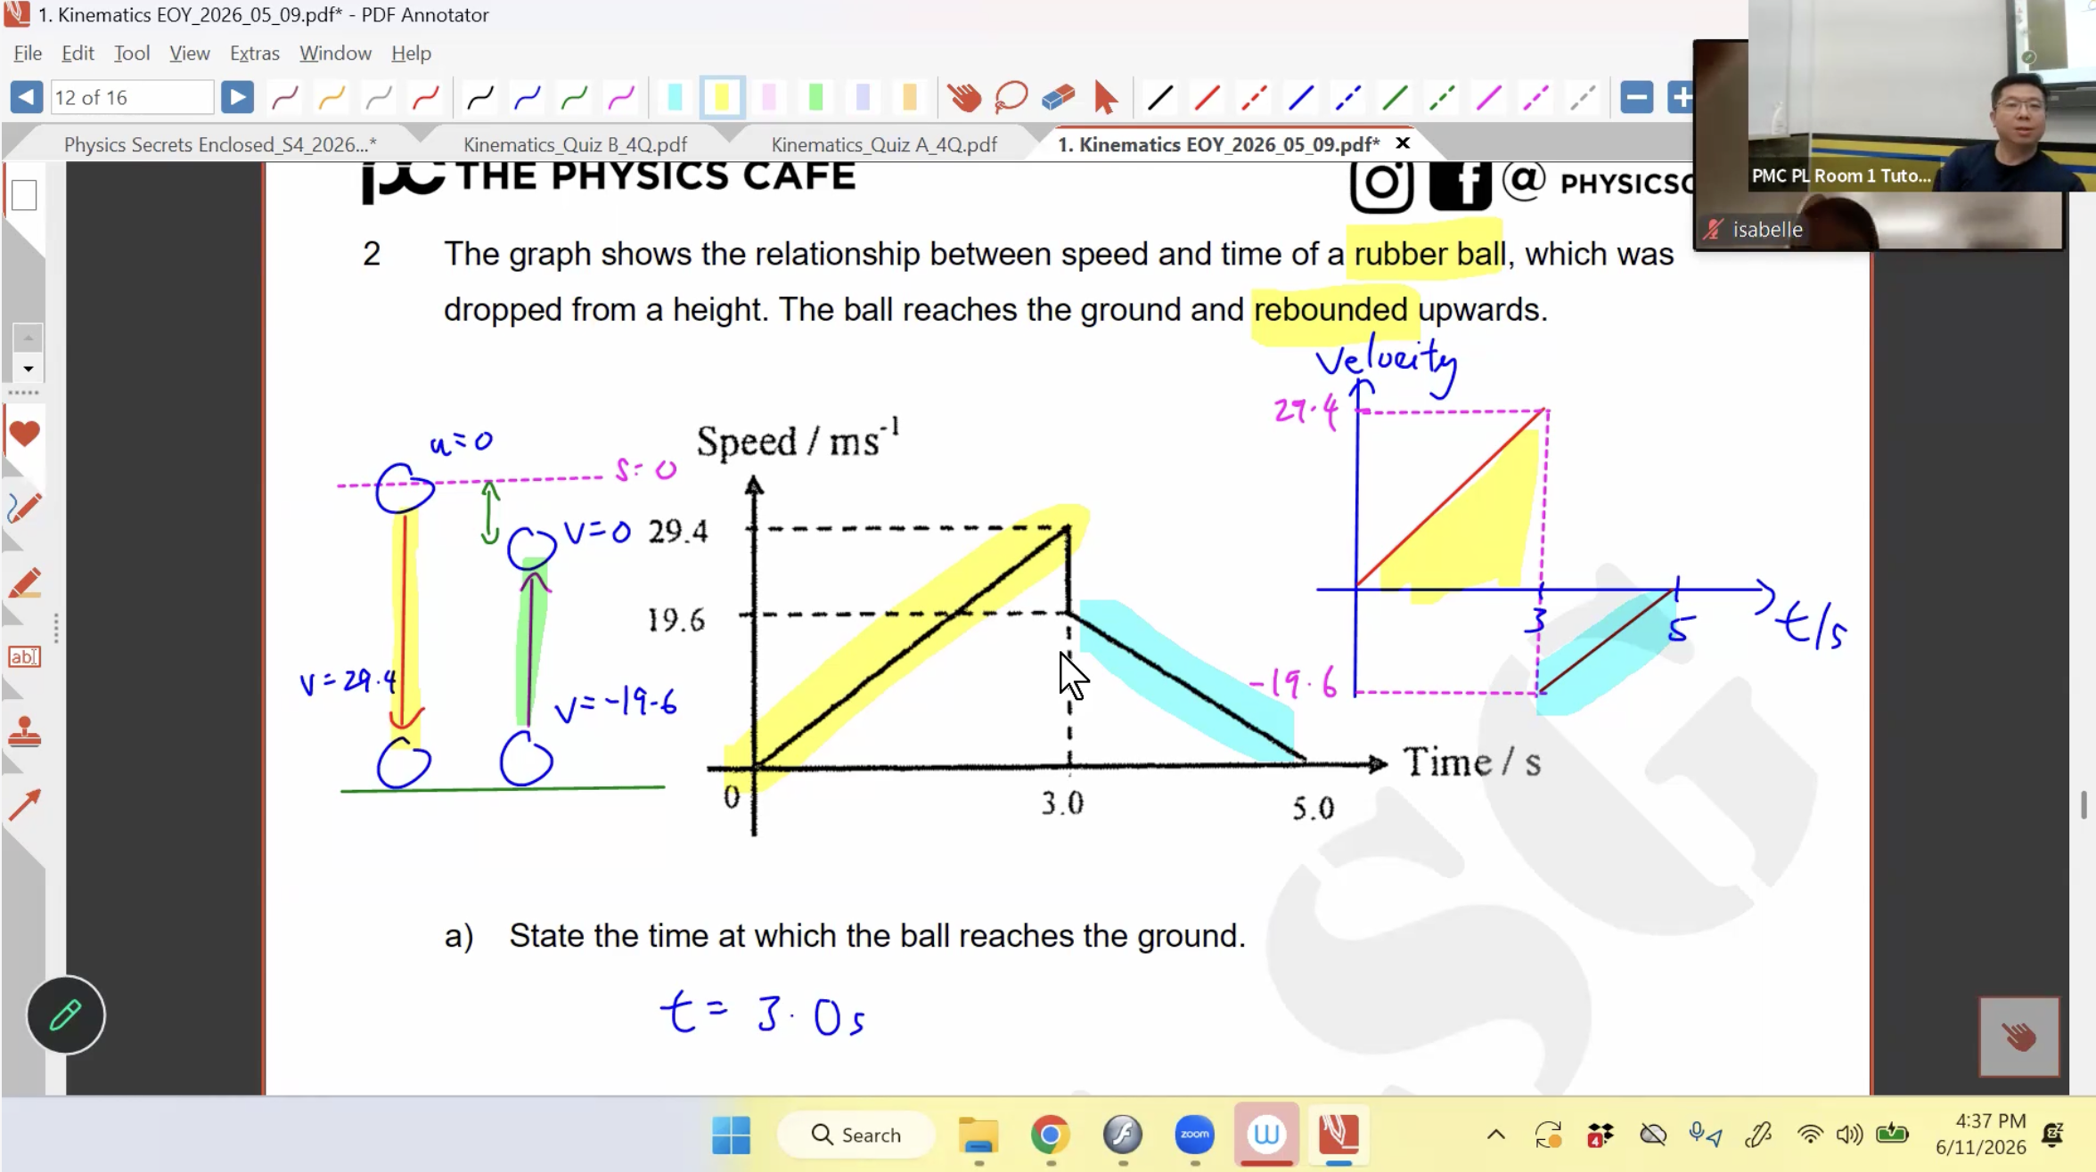
Task: Select the dashed red line tool
Action: 1254,97
